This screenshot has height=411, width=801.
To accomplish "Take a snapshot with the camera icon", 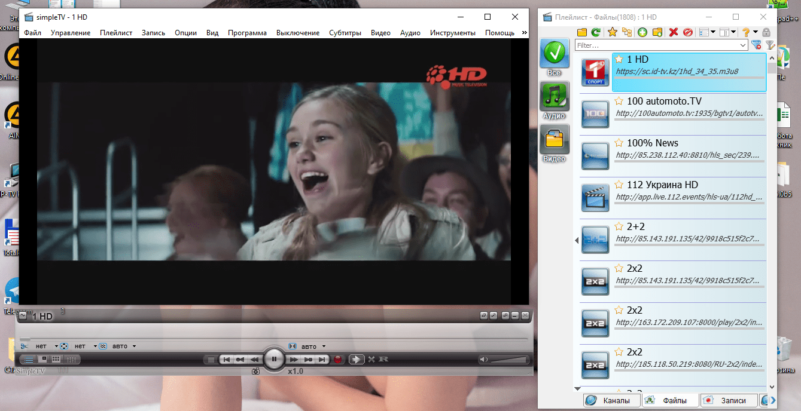I will [x=256, y=372].
